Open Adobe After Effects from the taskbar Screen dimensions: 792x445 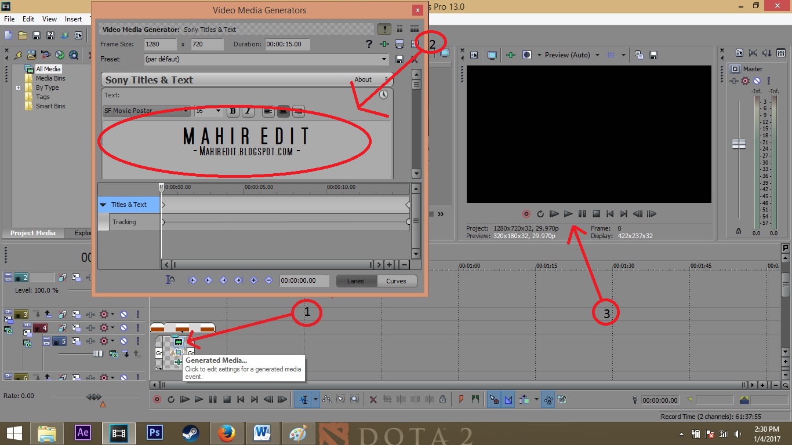83,433
